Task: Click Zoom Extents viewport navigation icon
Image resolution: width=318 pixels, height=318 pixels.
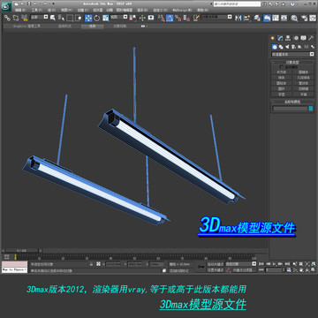Action: pyautogui.click(x=307, y=263)
